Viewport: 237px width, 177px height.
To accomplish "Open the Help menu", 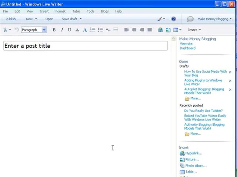I will pyautogui.click(x=118, y=11).
